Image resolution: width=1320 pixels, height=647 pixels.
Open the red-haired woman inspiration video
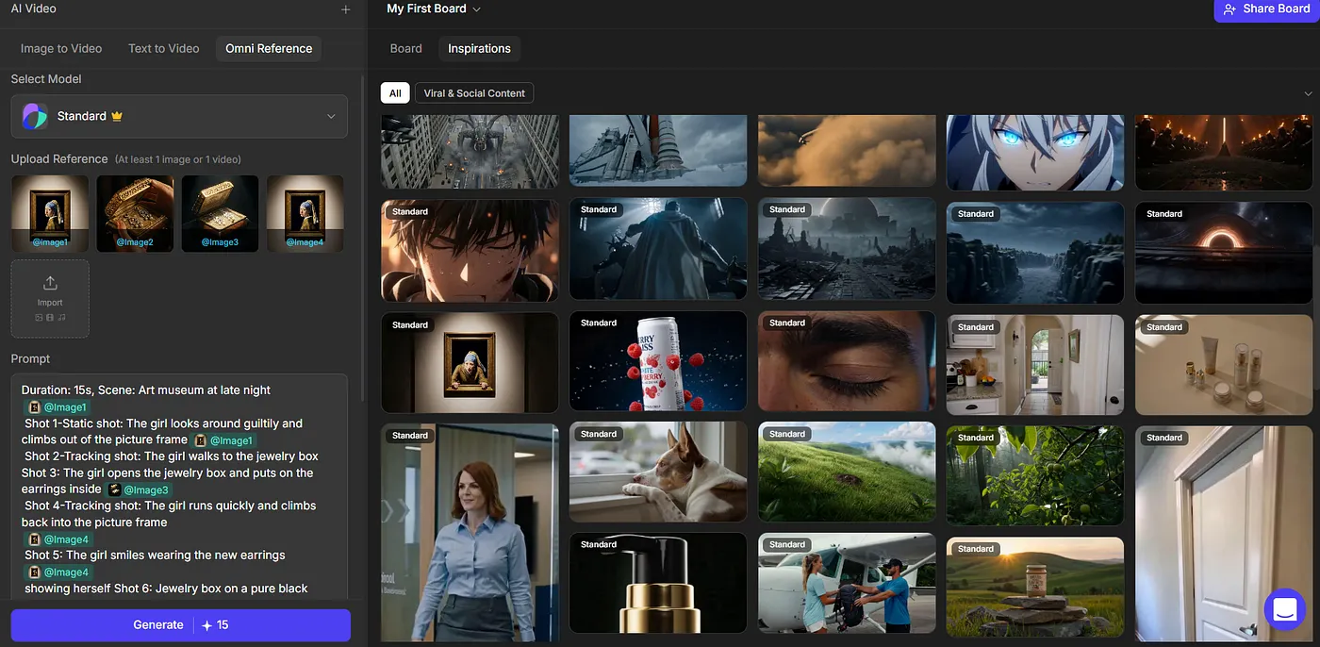[x=470, y=533]
